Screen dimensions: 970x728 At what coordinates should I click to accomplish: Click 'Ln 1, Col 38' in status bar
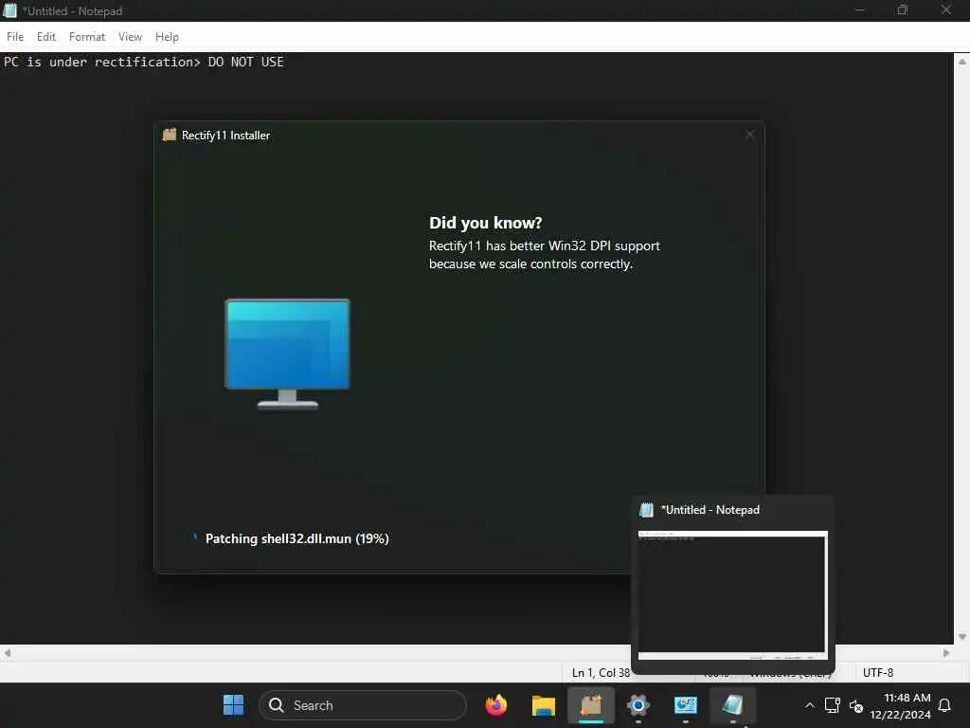coord(600,672)
